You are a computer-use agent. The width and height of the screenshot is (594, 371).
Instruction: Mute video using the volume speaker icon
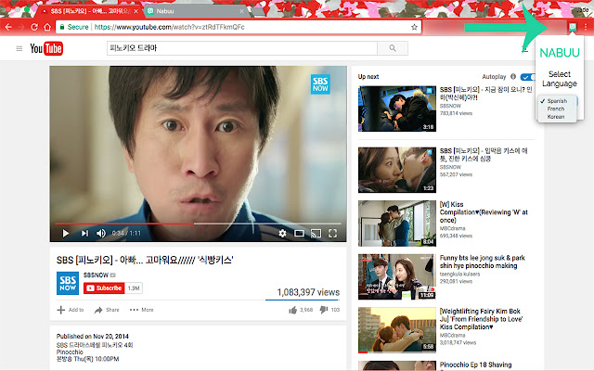[103, 233]
